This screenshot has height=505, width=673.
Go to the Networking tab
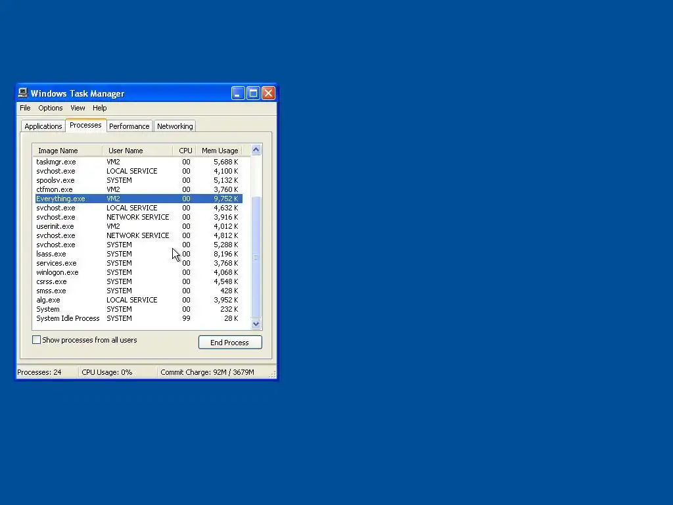tap(175, 126)
